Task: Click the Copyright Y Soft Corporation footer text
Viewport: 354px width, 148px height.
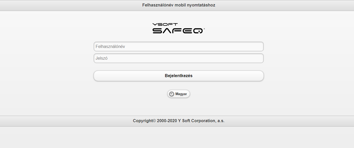Action: [x=178, y=121]
